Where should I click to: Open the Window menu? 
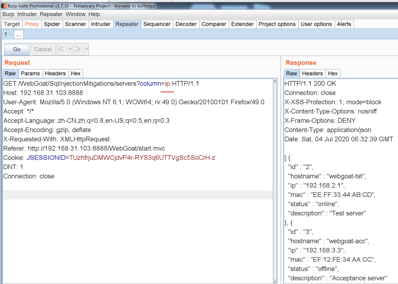click(x=75, y=14)
